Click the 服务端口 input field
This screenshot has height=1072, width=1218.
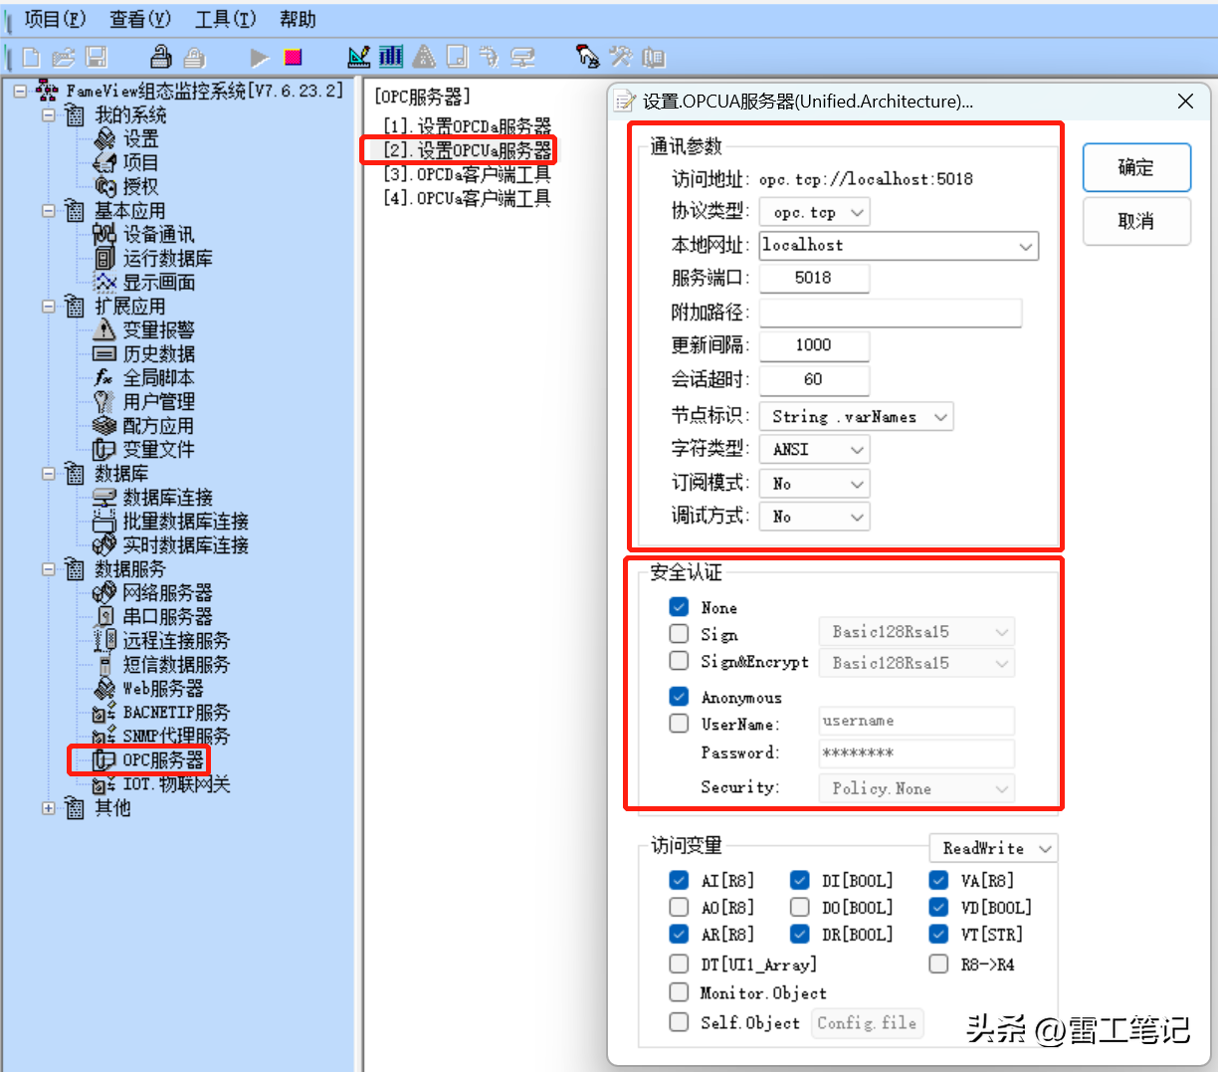(813, 279)
